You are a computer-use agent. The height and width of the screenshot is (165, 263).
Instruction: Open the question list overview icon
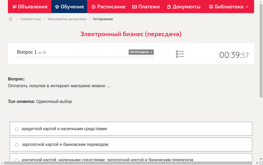(x=180, y=54)
